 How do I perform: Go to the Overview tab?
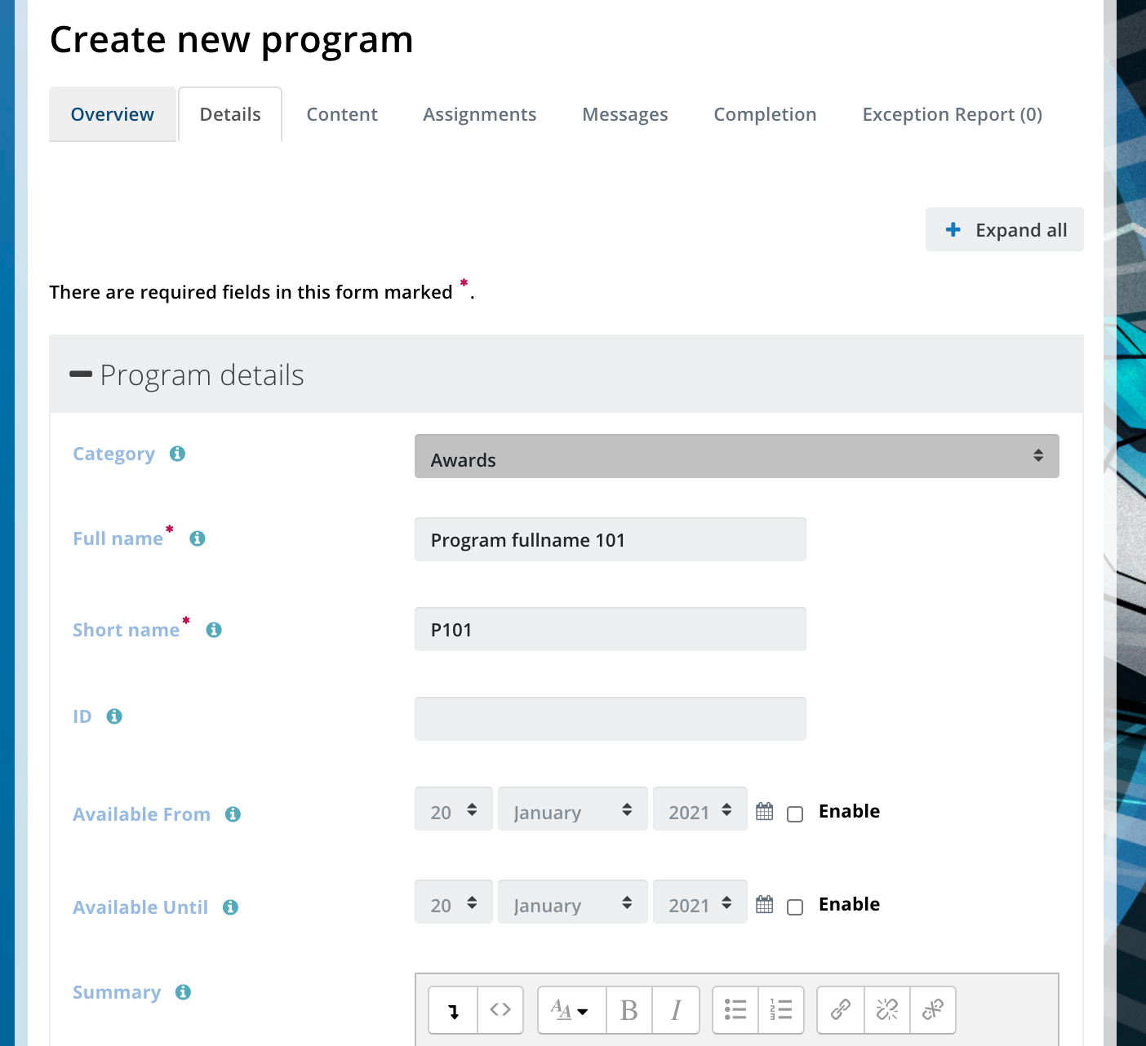point(113,114)
